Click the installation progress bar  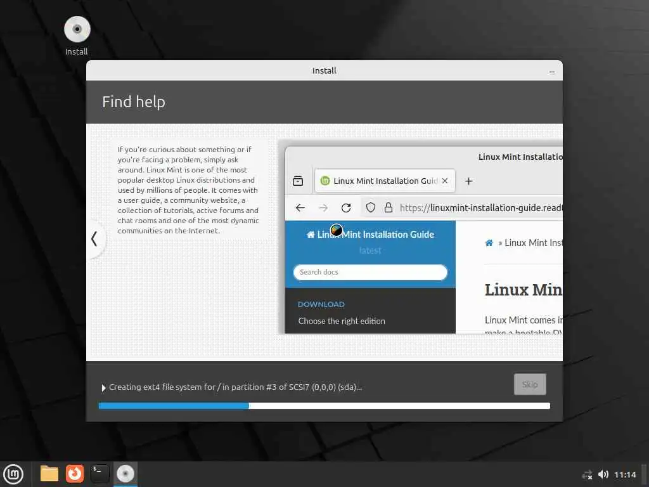pos(324,406)
